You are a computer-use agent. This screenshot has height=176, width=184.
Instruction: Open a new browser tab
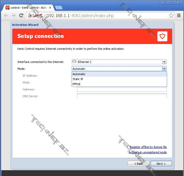coord(59,8)
